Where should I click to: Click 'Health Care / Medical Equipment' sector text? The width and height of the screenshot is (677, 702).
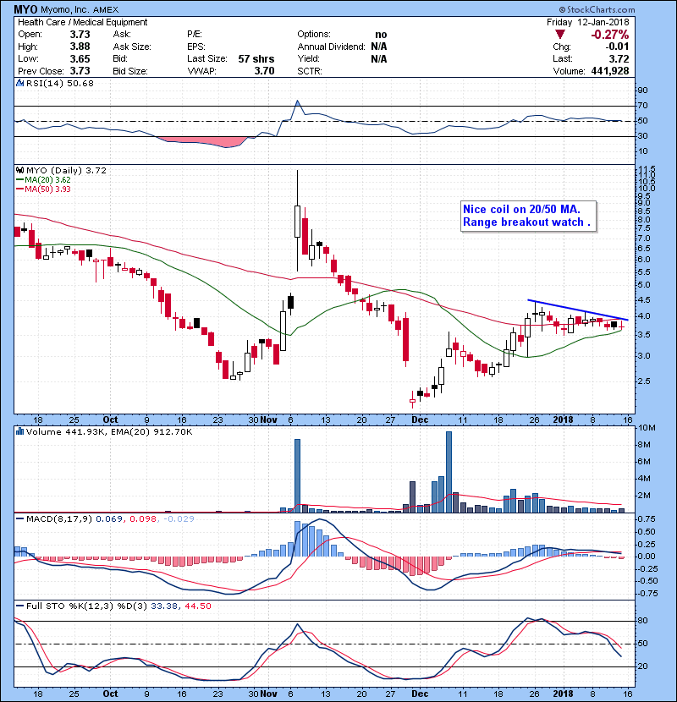pos(82,22)
